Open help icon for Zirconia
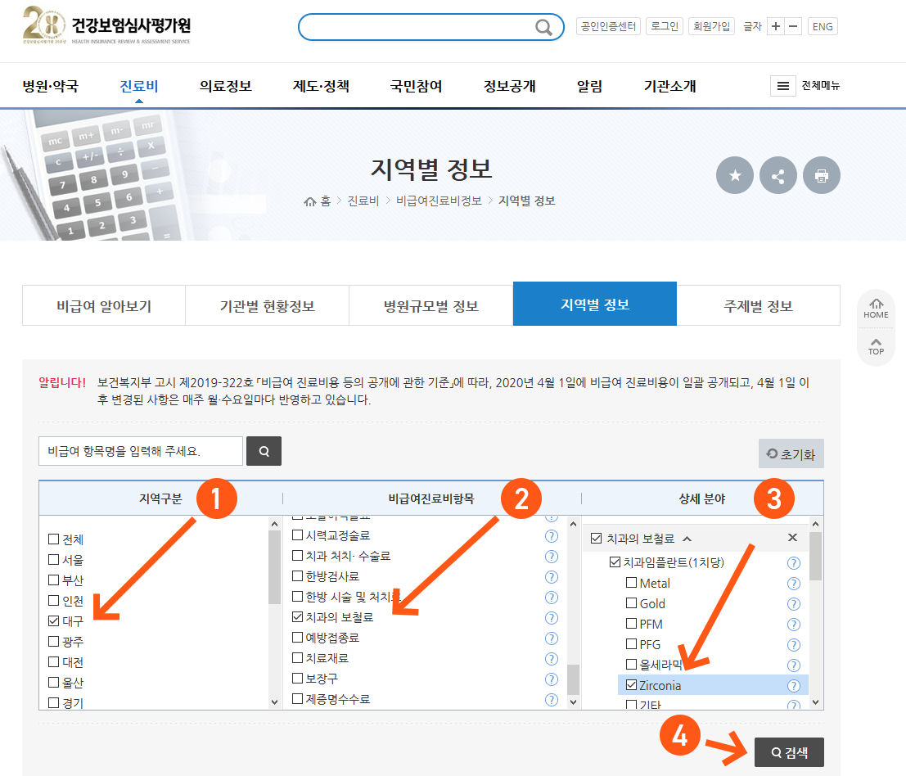 coord(793,686)
